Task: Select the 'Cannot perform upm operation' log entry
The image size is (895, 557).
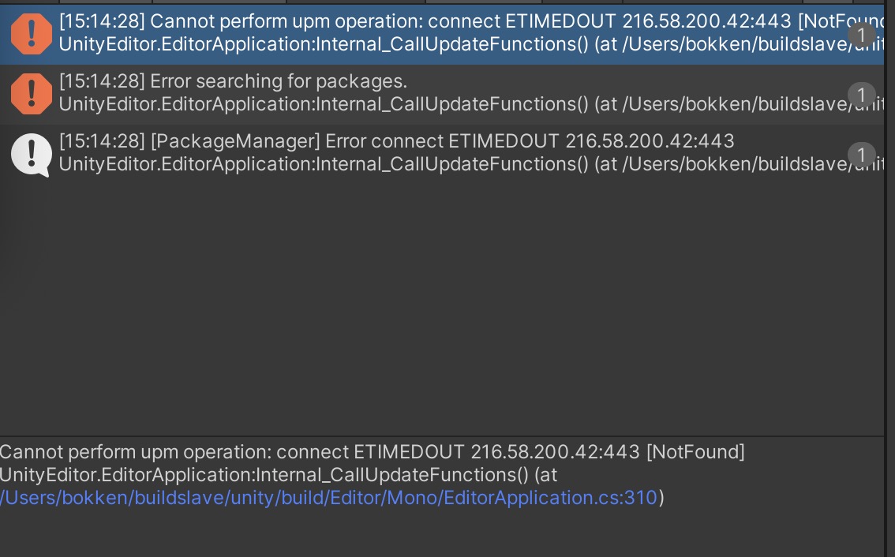Action: [442, 34]
